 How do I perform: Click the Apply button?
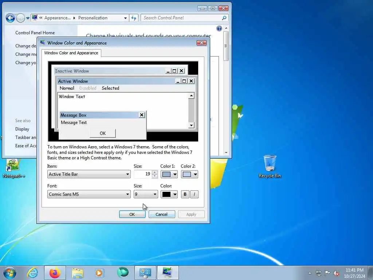191,214
